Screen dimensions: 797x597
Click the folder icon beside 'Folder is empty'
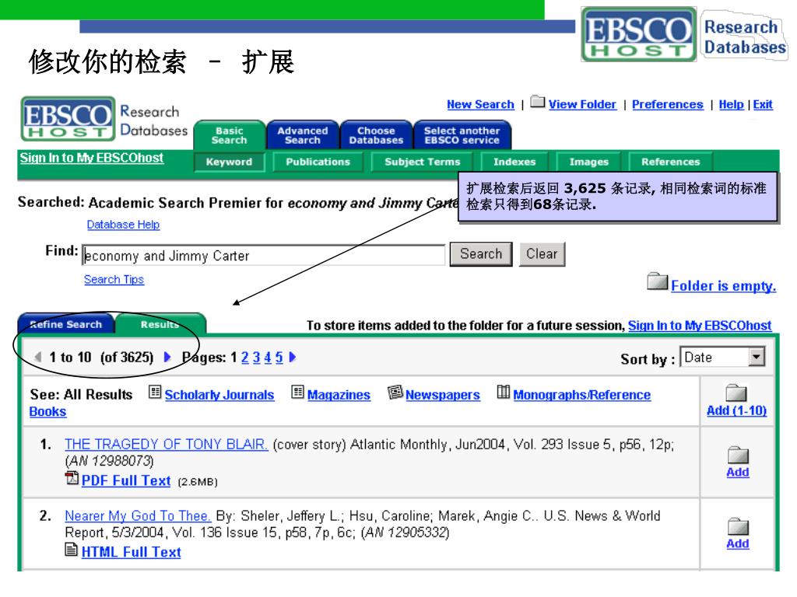pos(657,281)
